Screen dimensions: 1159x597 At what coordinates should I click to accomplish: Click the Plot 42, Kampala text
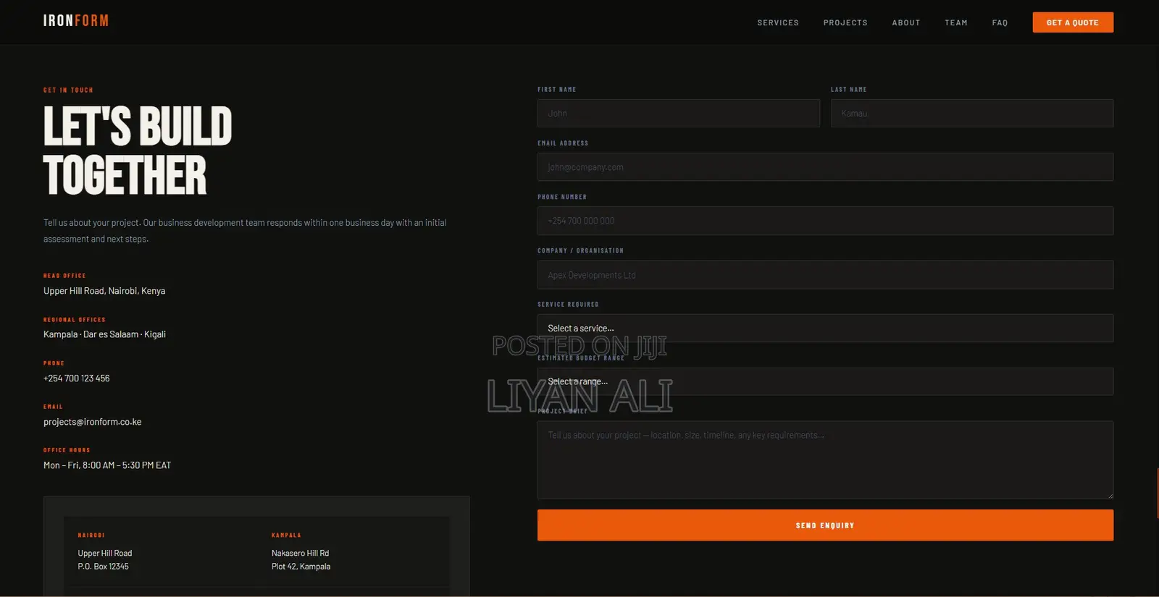click(x=301, y=567)
